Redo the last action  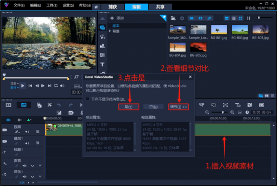[71, 105]
